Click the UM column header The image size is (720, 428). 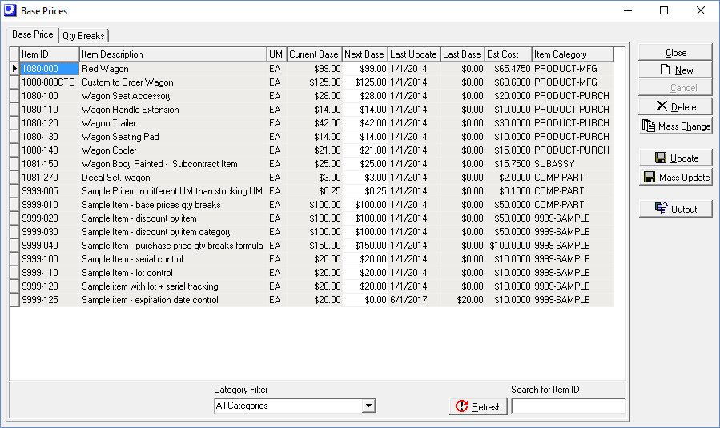(x=277, y=54)
